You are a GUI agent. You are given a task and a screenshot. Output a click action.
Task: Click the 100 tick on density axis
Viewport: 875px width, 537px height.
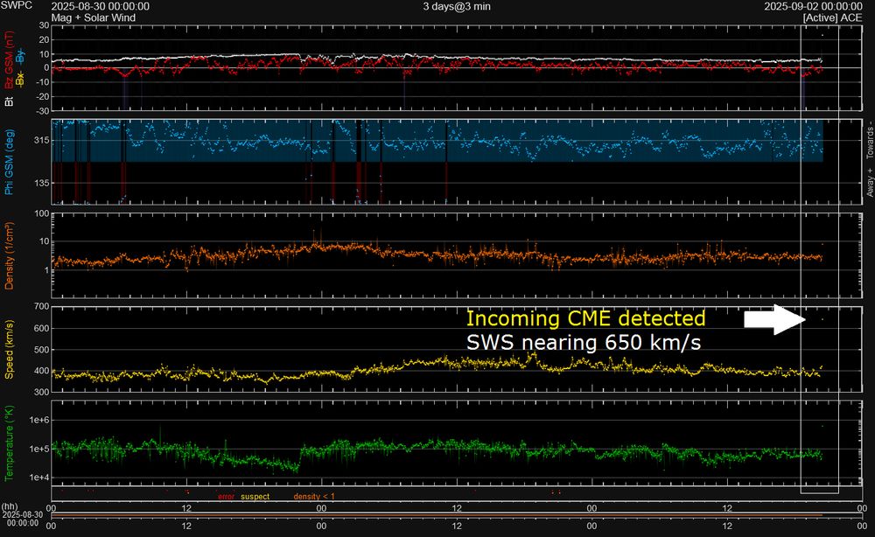(42, 213)
